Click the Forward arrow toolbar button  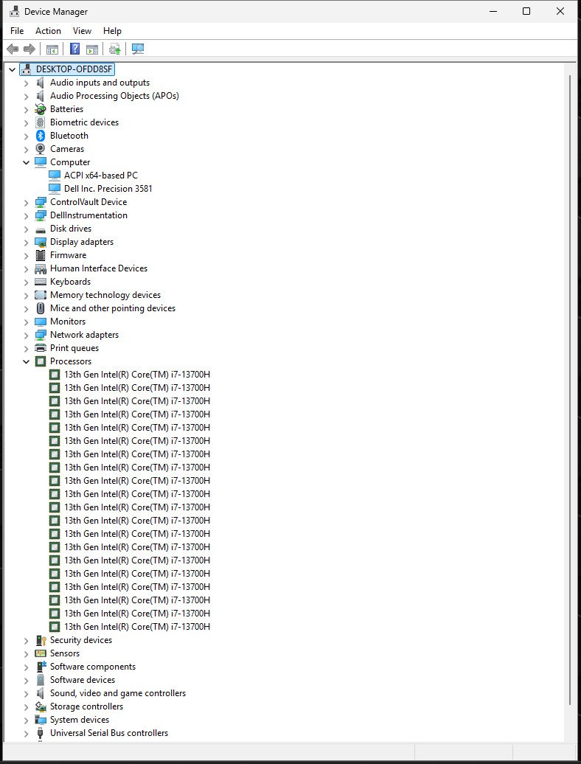click(29, 49)
